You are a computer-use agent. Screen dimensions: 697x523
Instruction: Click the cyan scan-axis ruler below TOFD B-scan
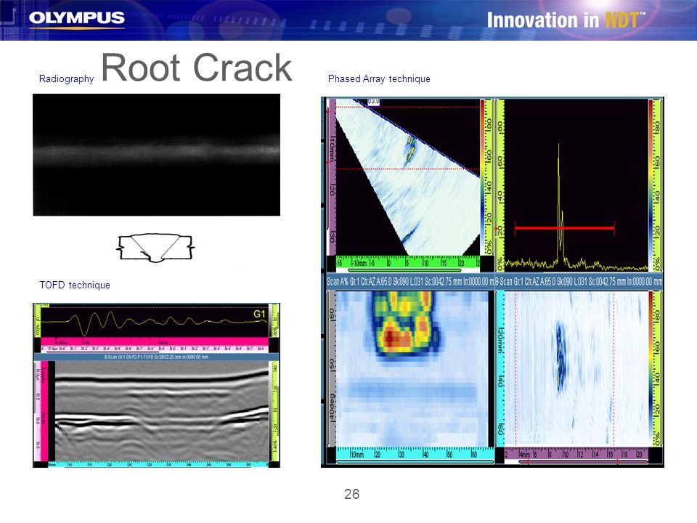click(158, 464)
